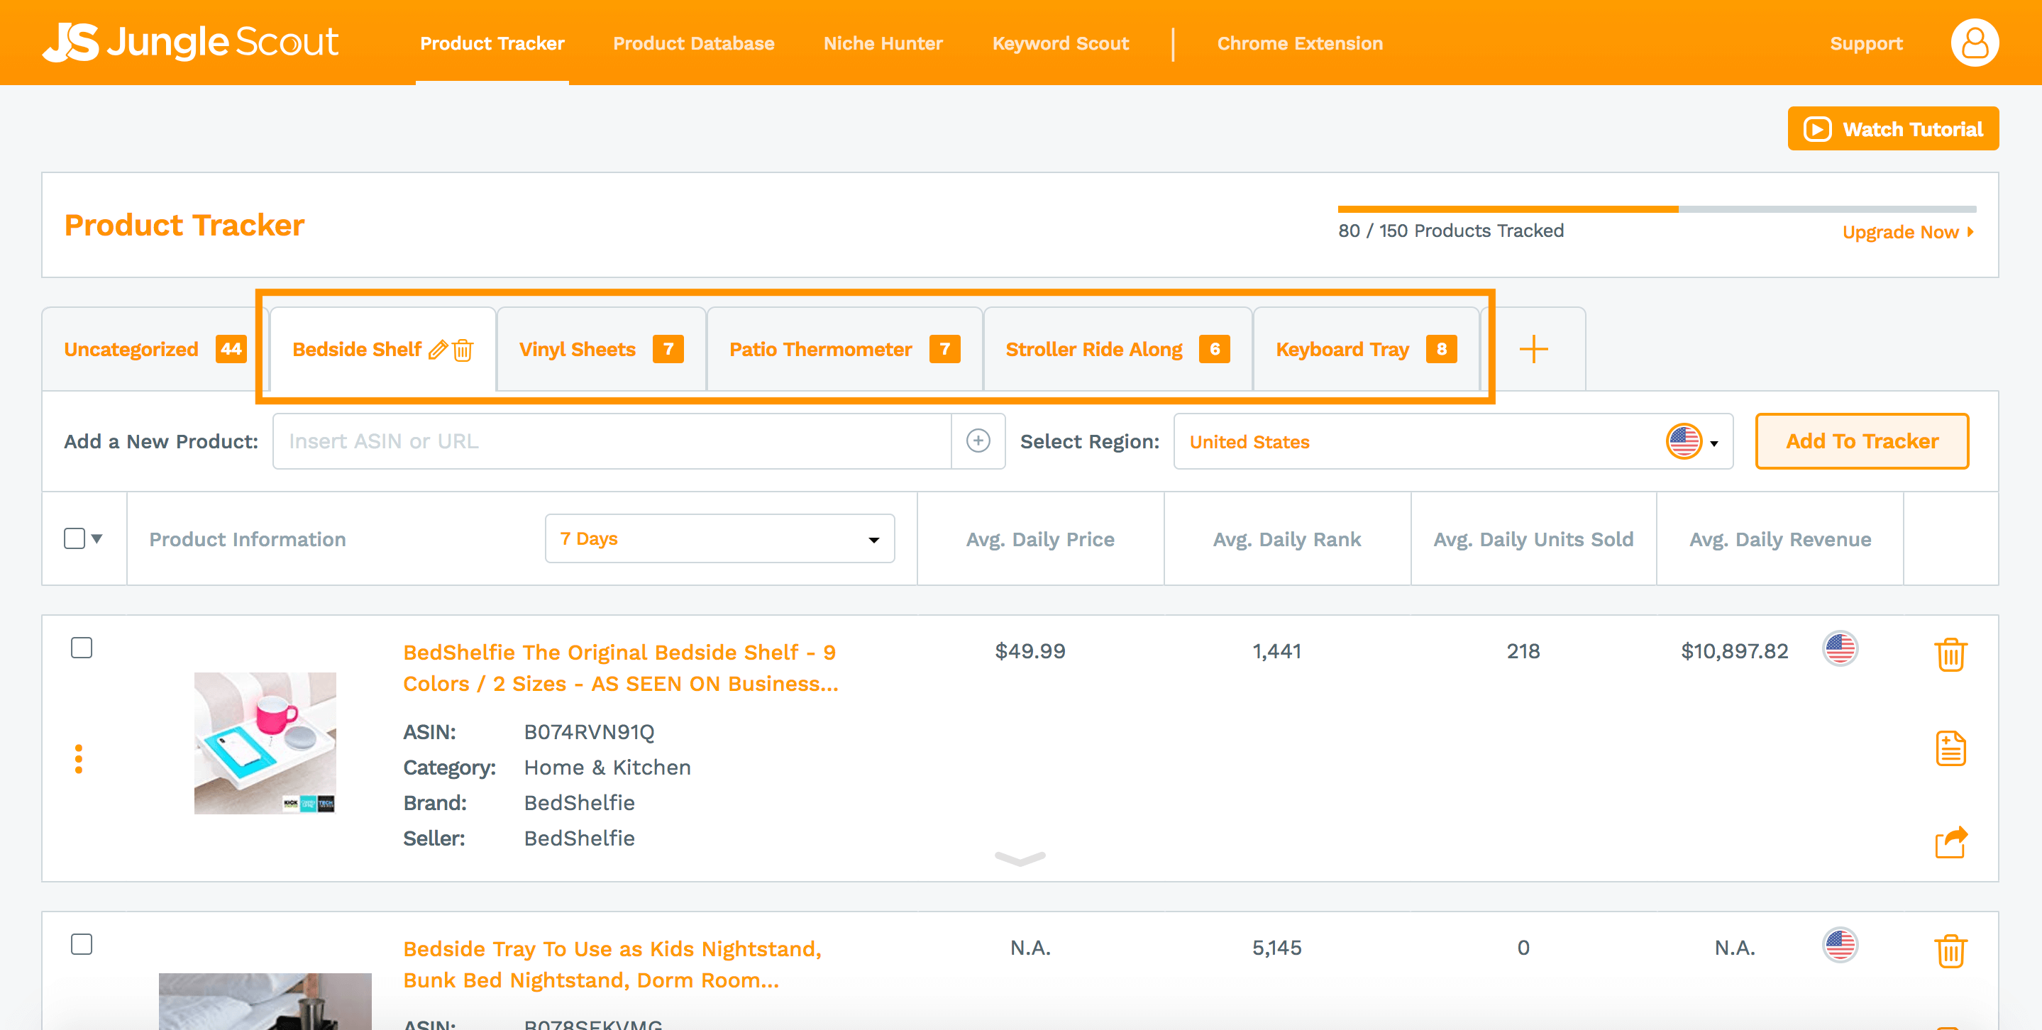Open user account profile icon

[1974, 43]
